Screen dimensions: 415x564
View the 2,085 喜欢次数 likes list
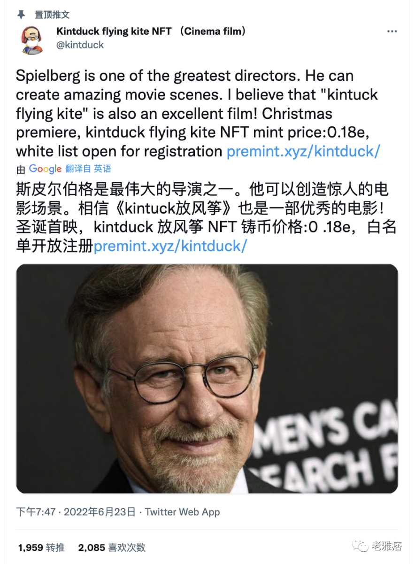pyautogui.click(x=112, y=548)
